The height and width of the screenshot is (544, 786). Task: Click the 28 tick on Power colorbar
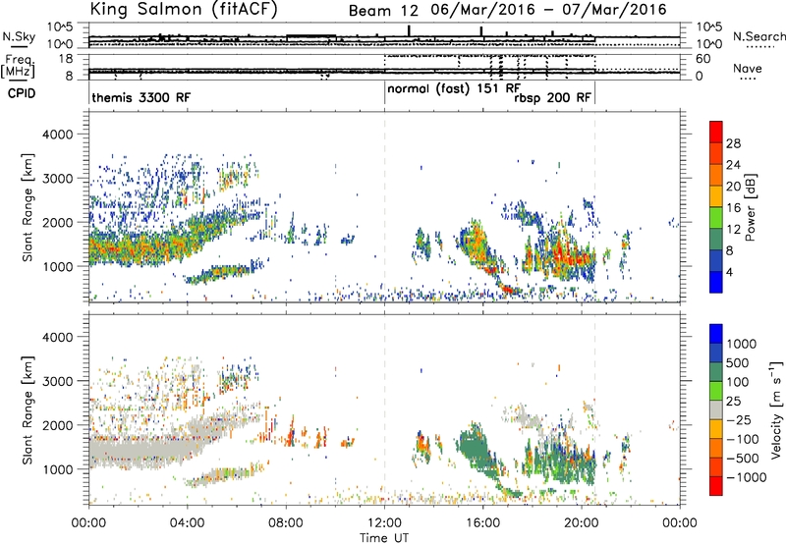(733, 143)
